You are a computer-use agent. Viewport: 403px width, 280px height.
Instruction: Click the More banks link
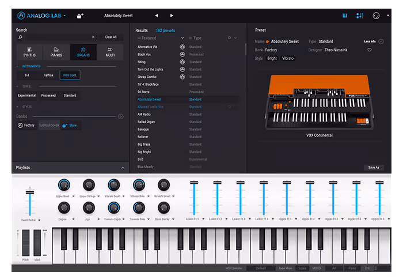coord(70,126)
